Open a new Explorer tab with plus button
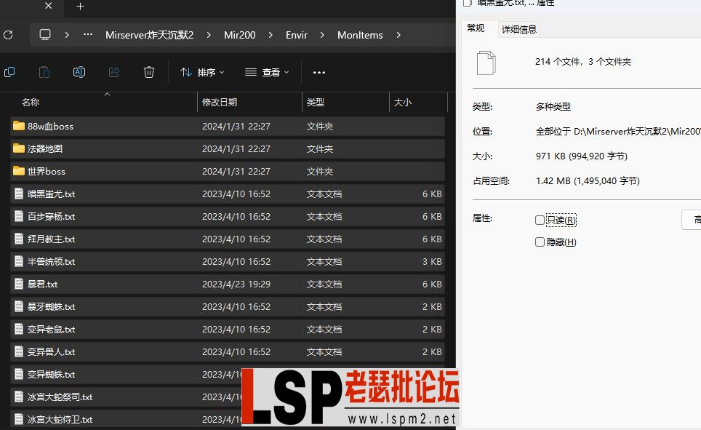Viewport: 701px width, 430px height. point(80,8)
